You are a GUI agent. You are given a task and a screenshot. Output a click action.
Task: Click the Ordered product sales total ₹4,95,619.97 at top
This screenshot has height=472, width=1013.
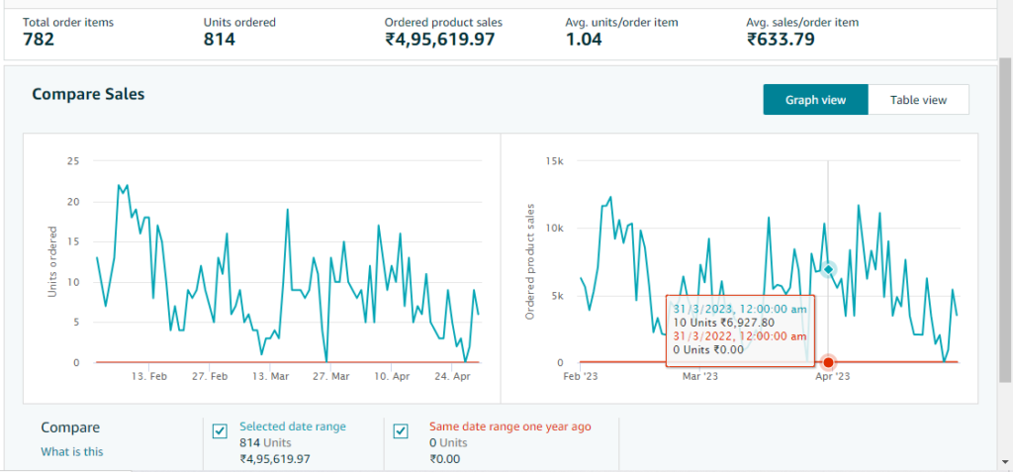point(439,40)
